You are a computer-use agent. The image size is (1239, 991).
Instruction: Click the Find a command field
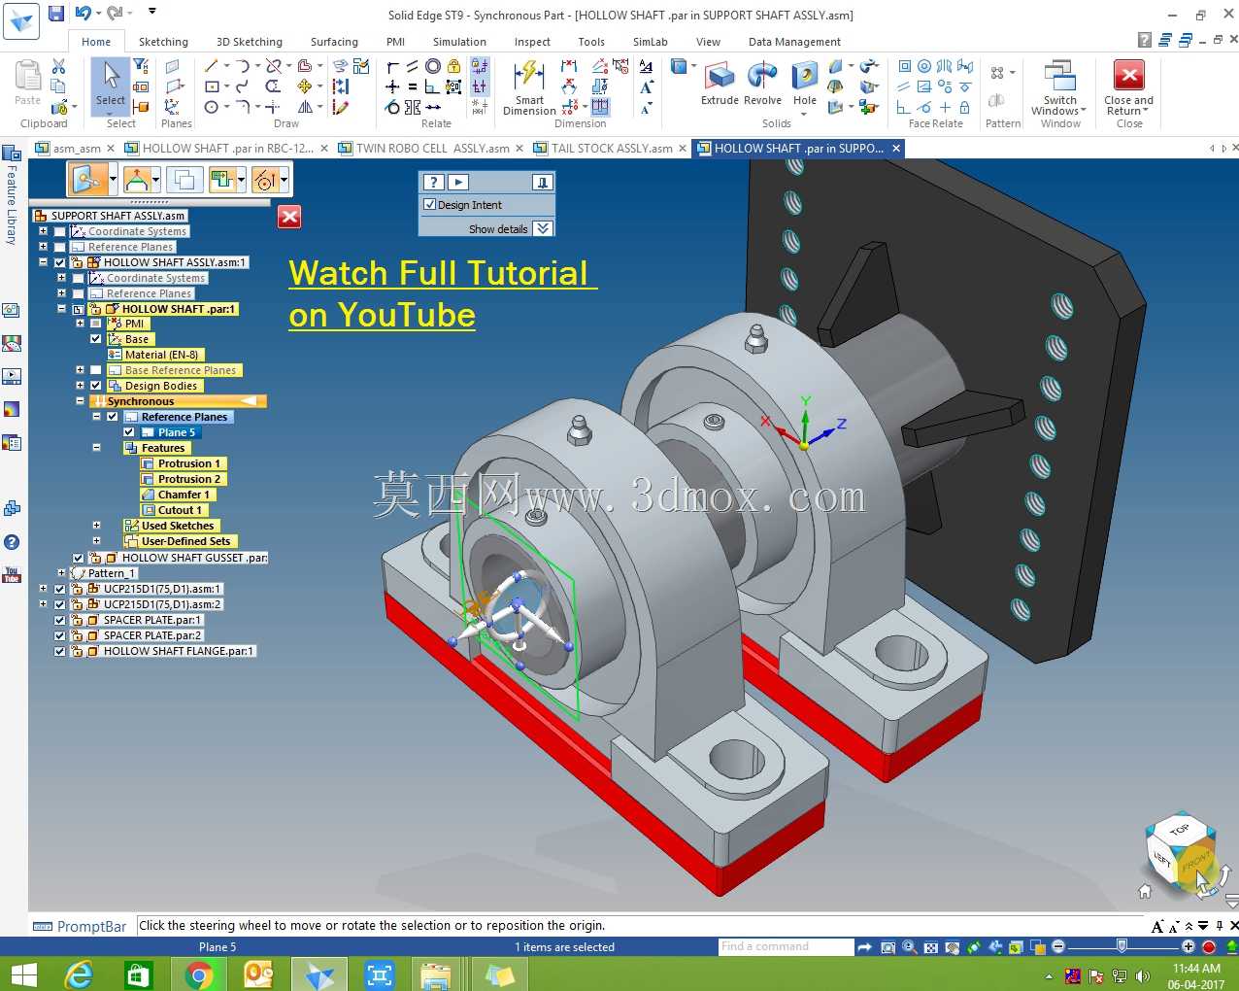[x=786, y=946]
